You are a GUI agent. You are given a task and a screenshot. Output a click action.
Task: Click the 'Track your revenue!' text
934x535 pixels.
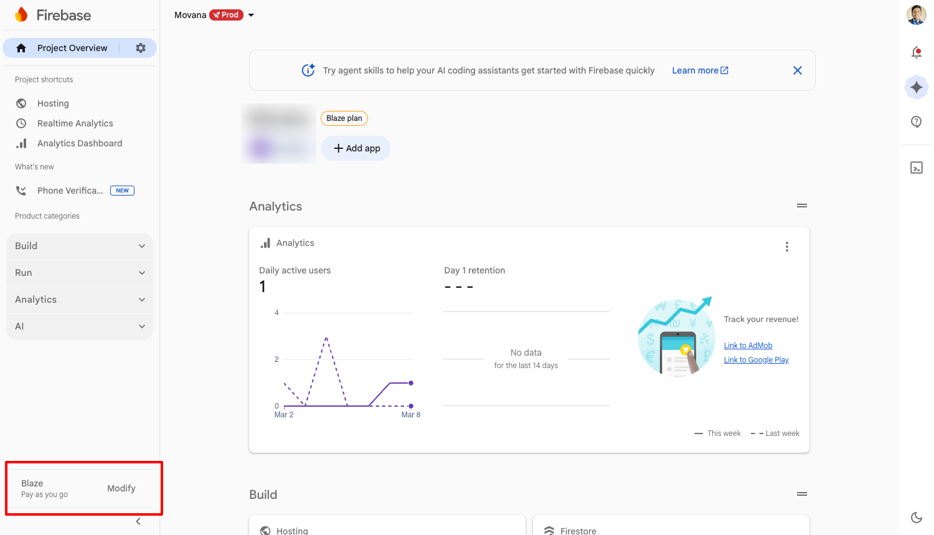coord(761,320)
